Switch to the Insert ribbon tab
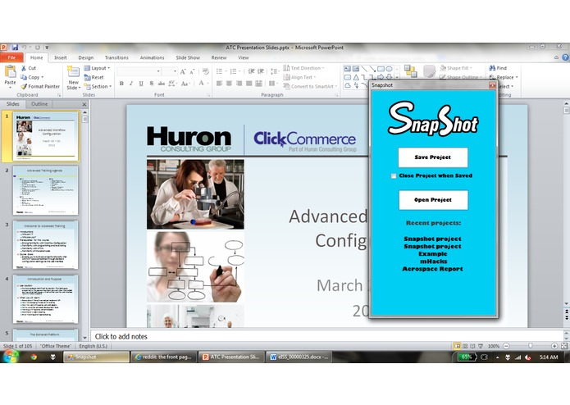570x405 pixels. tap(61, 57)
